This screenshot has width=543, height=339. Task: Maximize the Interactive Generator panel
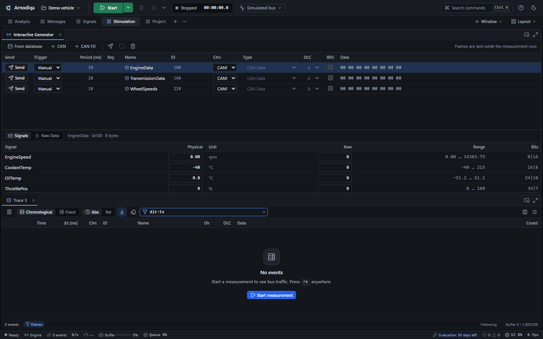[535, 35]
